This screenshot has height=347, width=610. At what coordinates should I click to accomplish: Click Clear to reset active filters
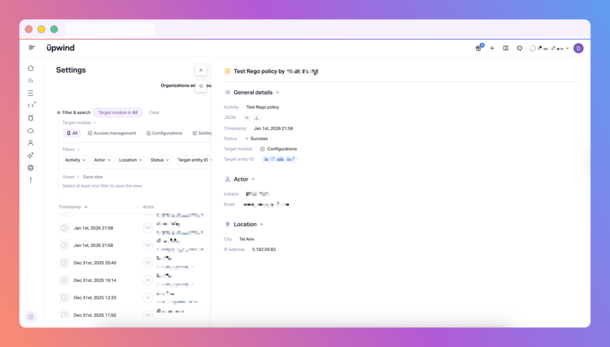154,112
